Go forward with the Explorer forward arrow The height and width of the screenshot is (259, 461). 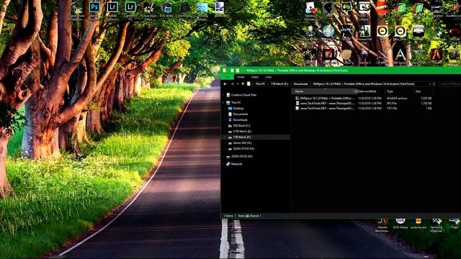click(232, 84)
